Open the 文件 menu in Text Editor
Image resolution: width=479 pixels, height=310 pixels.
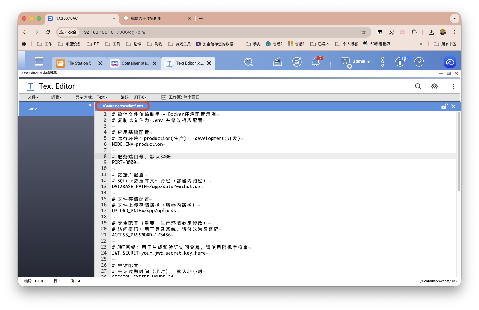(33, 97)
